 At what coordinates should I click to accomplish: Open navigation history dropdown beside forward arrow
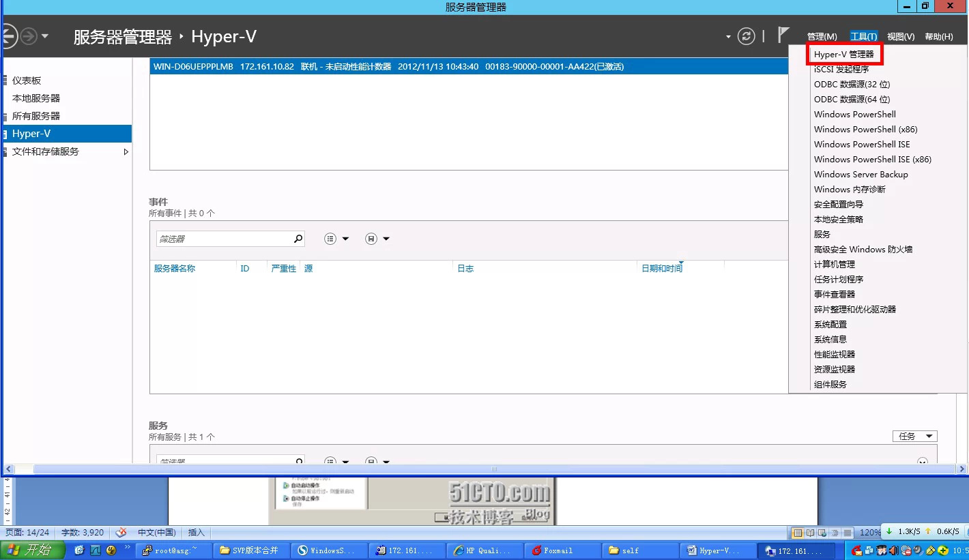[x=45, y=36]
